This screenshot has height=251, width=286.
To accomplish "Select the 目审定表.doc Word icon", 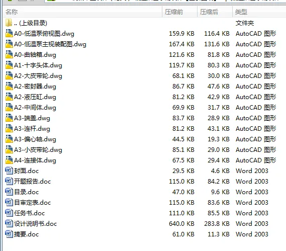I will pyautogui.click(x=9, y=203).
